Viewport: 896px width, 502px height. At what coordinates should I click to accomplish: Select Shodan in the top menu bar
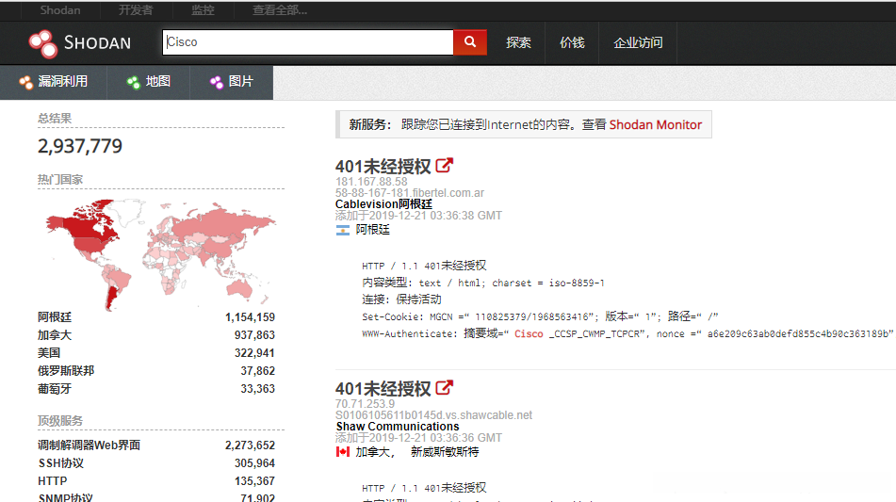[x=60, y=10]
